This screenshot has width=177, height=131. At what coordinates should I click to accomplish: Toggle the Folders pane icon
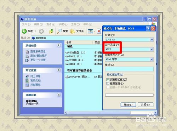tap(73, 31)
